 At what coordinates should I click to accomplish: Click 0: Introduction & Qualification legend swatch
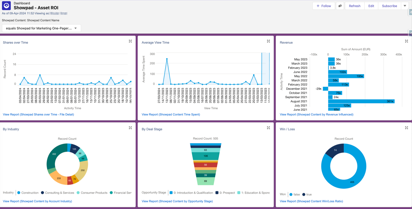171,193
